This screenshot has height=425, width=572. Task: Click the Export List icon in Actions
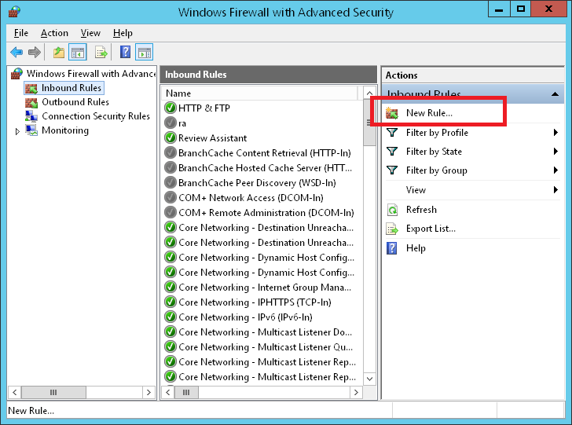(392, 229)
